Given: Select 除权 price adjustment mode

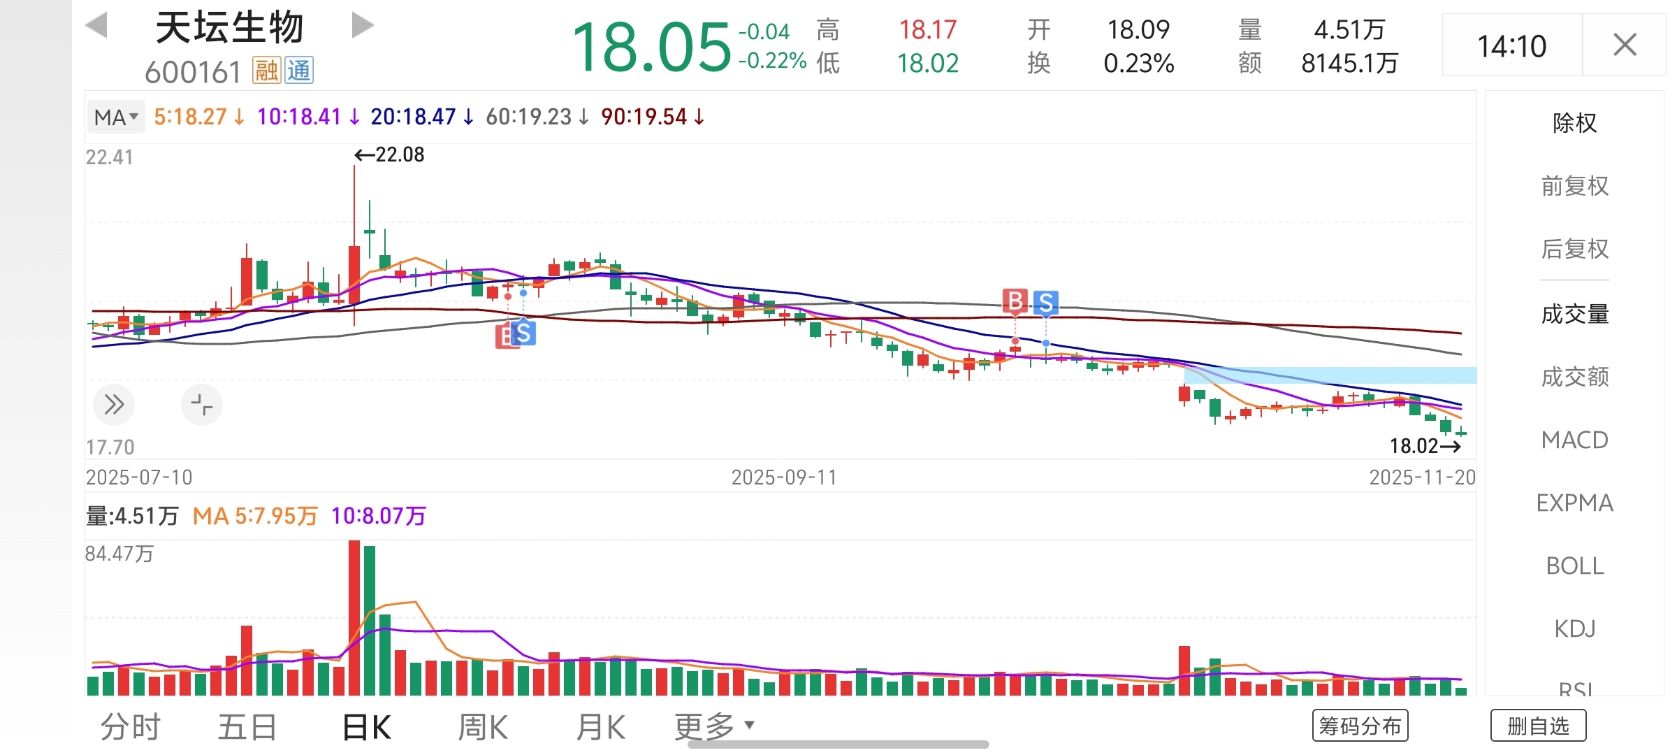Looking at the screenshot, I should tap(1574, 123).
